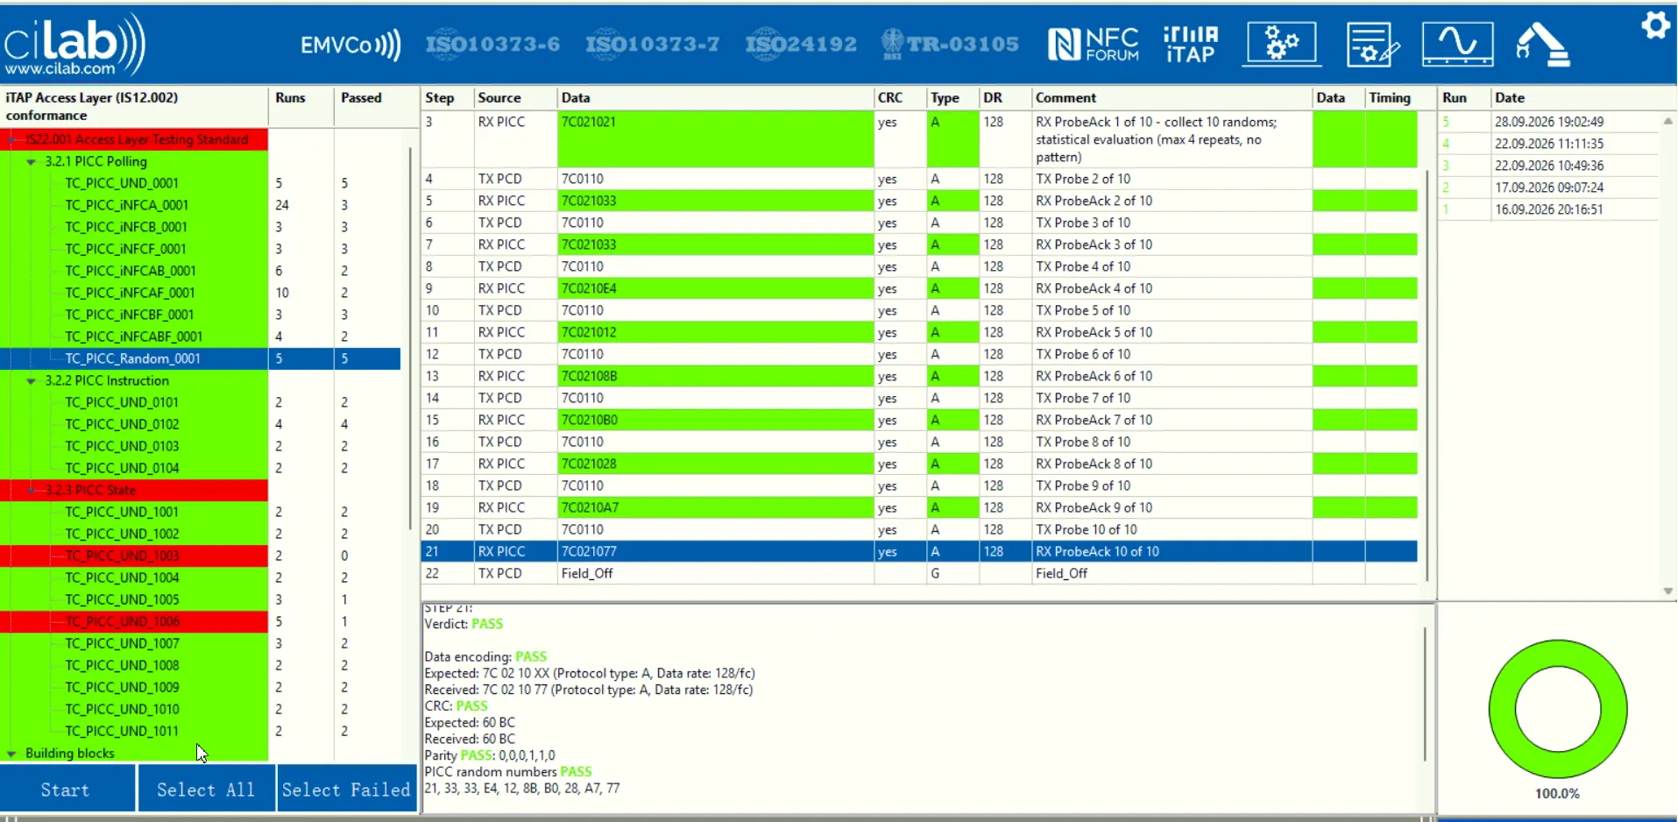Select step 4 TX Probe 2 of 10
This screenshot has width=1678, height=822.
(919, 179)
